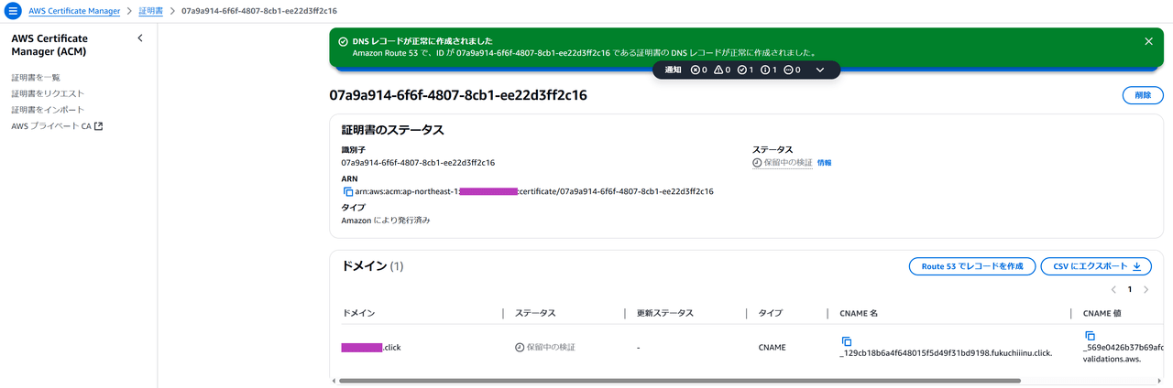Screen dimensions: 1173x388
Task: Click the 更新ステータス column header
Action: [x=665, y=313]
